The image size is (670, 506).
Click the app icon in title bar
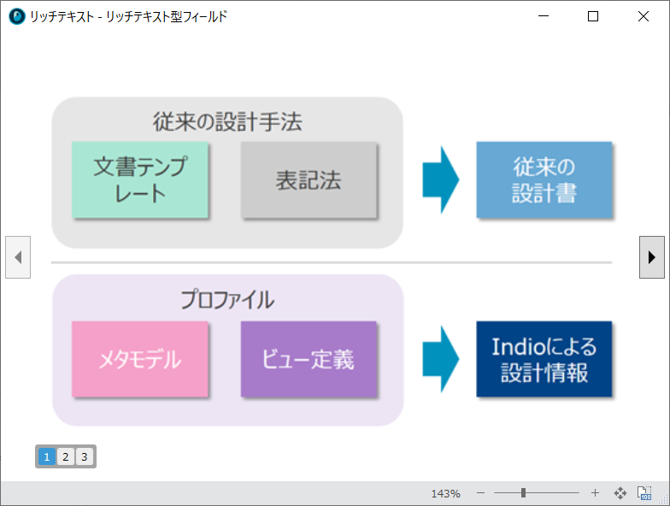17,16
